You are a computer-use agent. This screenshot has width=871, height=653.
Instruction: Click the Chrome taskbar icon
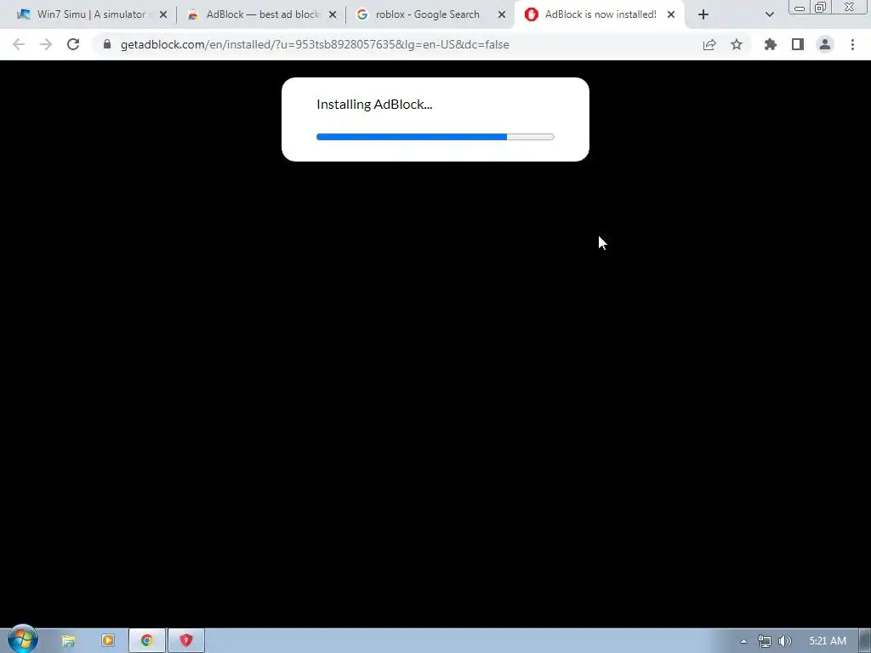pos(146,641)
